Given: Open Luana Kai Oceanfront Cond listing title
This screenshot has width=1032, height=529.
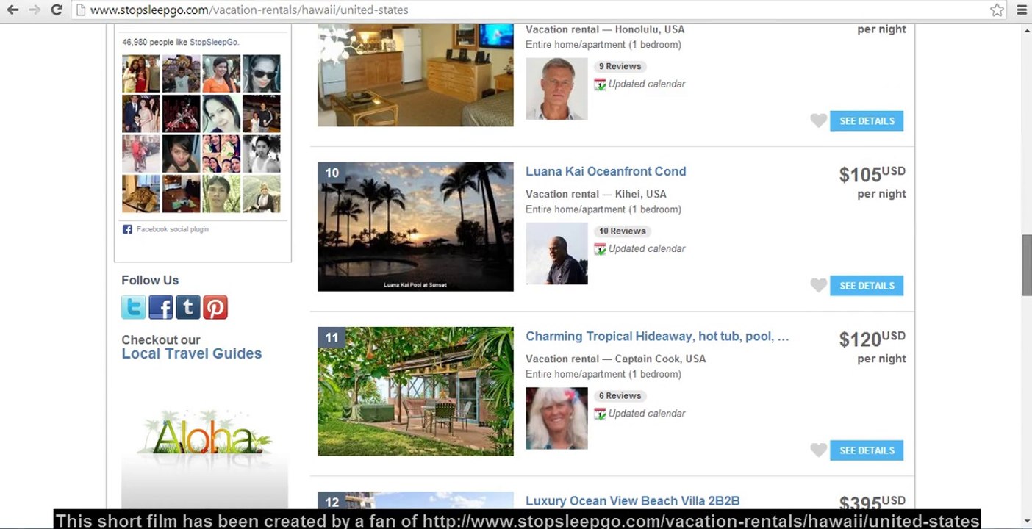Looking at the screenshot, I should click(606, 171).
